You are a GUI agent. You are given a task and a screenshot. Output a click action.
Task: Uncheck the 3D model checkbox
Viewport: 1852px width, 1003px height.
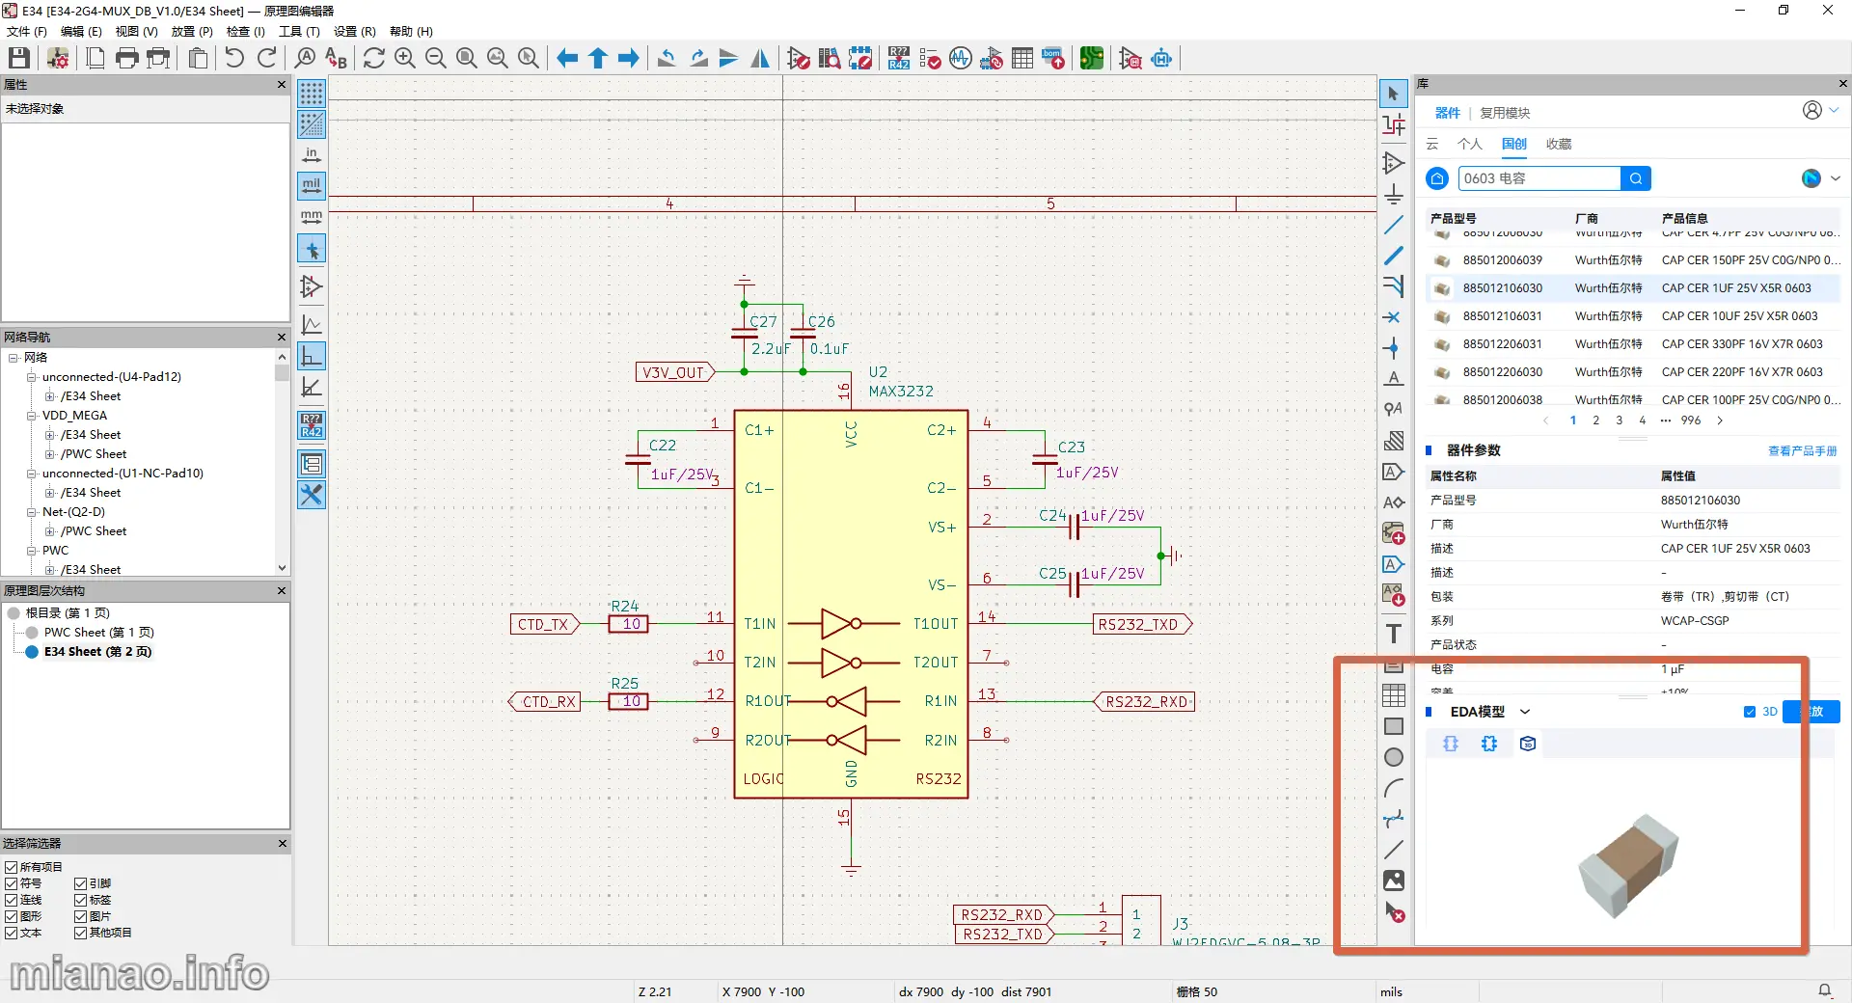click(1750, 712)
